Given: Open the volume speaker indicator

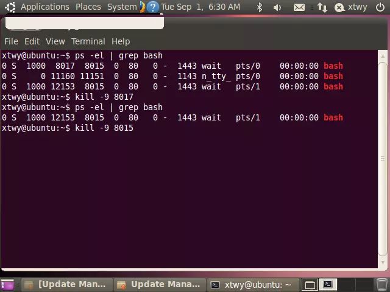Looking at the screenshot, I should [277, 7].
